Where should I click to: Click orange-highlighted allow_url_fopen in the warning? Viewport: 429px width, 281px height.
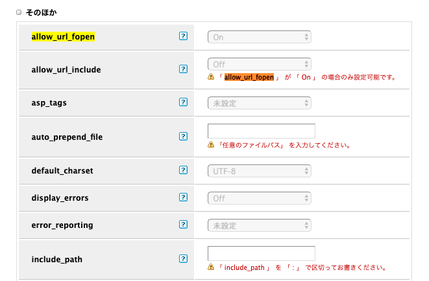[249, 77]
